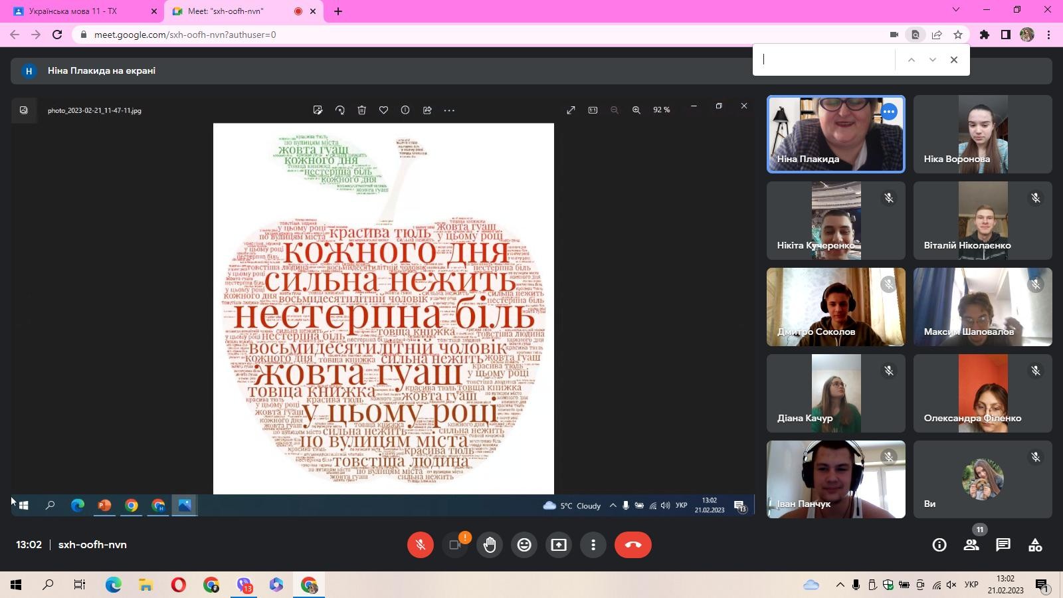Show hidden icons in the system tray
Viewport: 1063px width, 598px height.
pos(840,585)
